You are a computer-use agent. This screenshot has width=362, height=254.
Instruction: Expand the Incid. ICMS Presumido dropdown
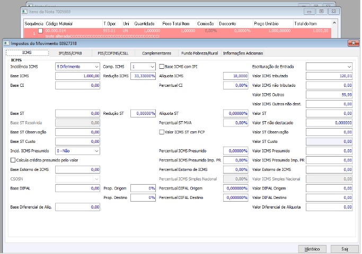[x=96, y=151]
